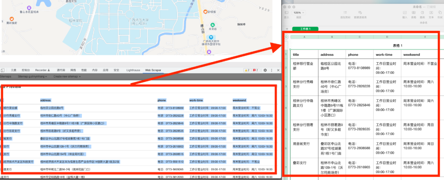Viewport: 444px width, 180px height.
Task: Select the Web Scraper tab
Action: 153,70
